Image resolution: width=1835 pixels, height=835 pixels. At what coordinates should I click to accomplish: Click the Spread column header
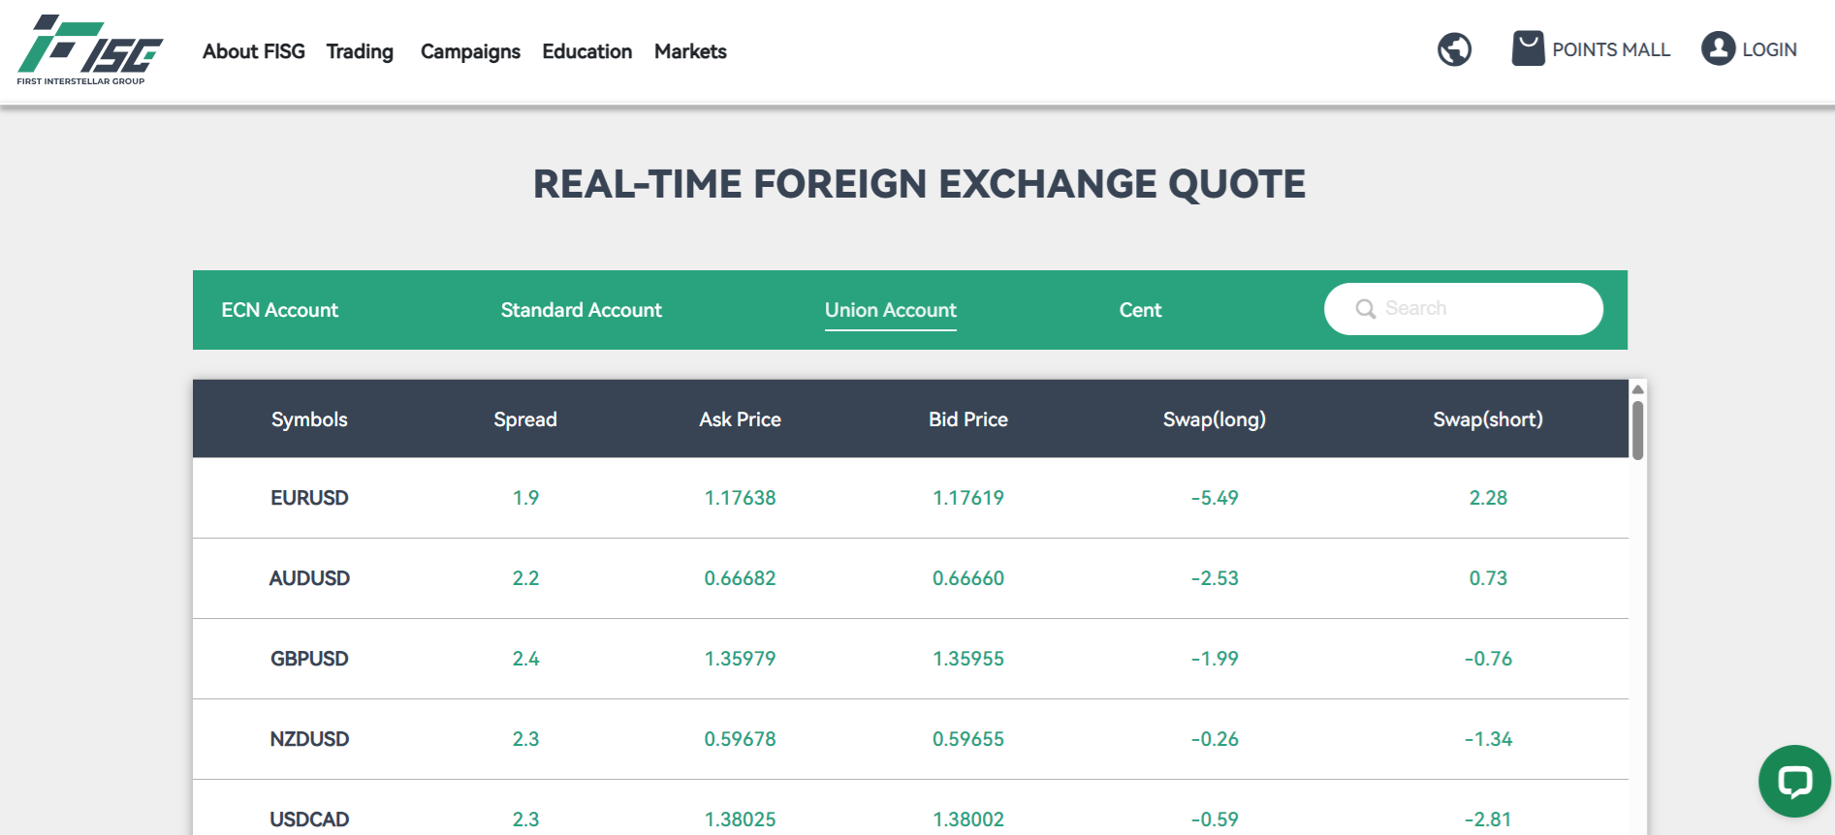525,419
